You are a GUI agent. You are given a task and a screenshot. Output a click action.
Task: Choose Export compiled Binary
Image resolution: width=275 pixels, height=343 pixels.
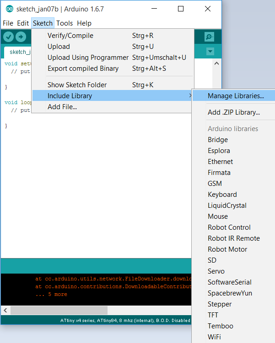(x=83, y=69)
